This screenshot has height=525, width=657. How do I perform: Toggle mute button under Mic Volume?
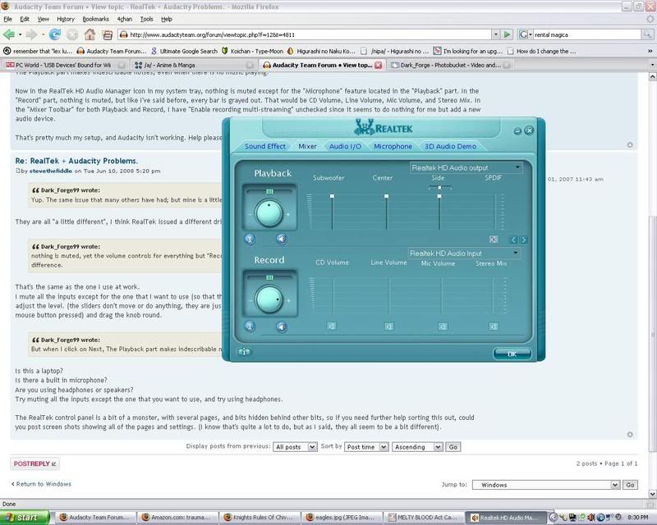(442, 326)
